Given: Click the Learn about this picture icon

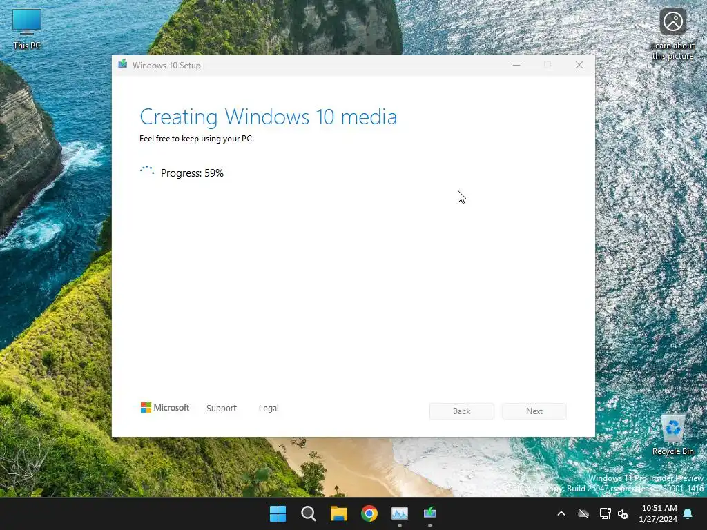Looking at the screenshot, I should point(672,34).
